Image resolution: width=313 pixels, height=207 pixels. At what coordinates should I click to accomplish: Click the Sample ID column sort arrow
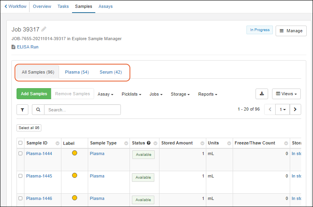pos(57,143)
